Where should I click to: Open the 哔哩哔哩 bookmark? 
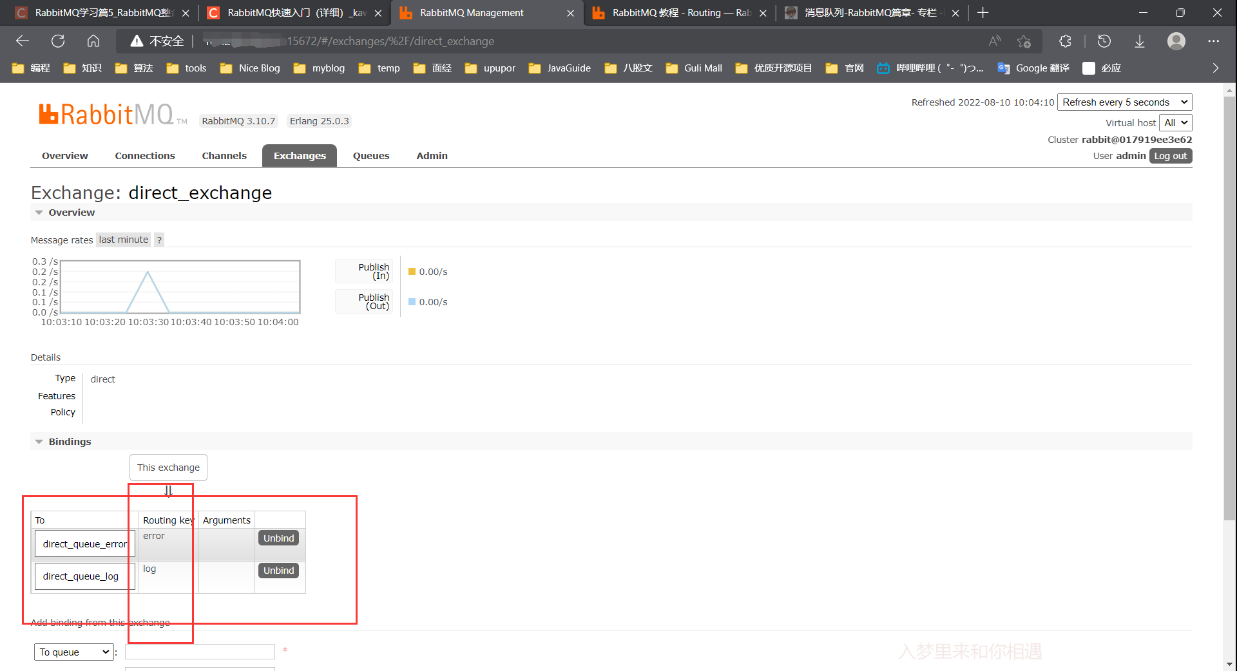[x=930, y=68]
